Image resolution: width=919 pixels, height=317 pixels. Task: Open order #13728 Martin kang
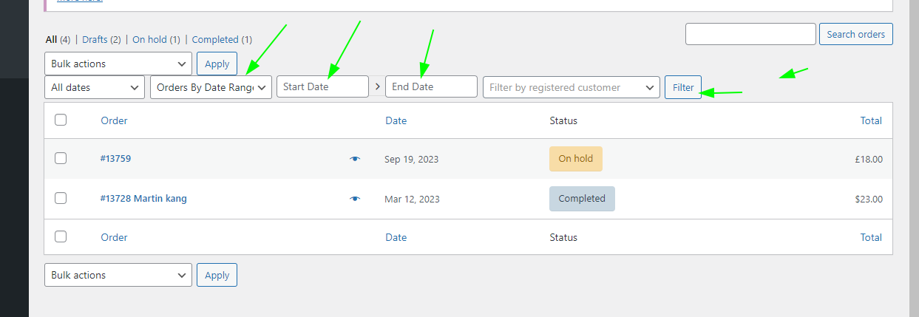(143, 199)
